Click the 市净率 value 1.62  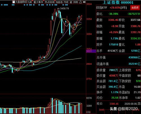click(x=138, y=98)
